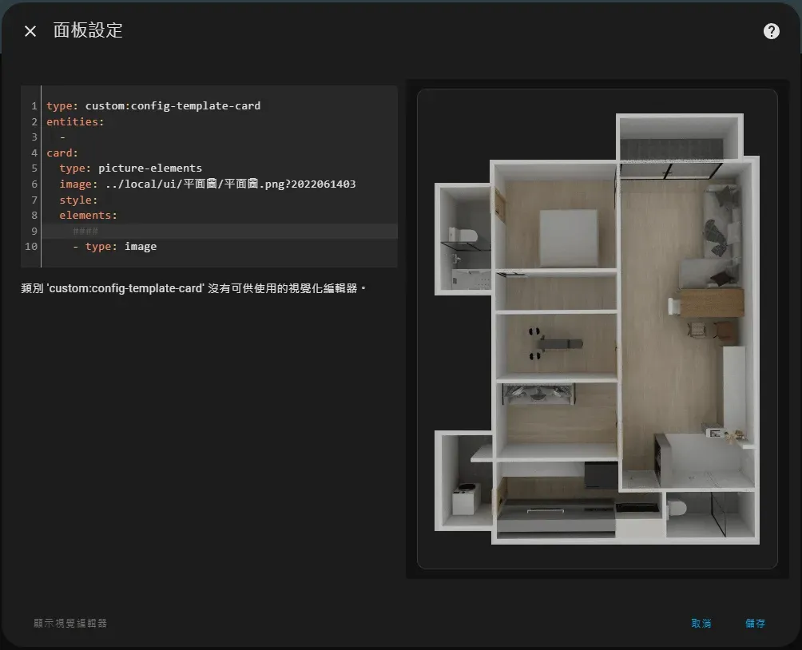Click the 'type: picture-elements' code line
This screenshot has width=802, height=650.
tap(130, 168)
